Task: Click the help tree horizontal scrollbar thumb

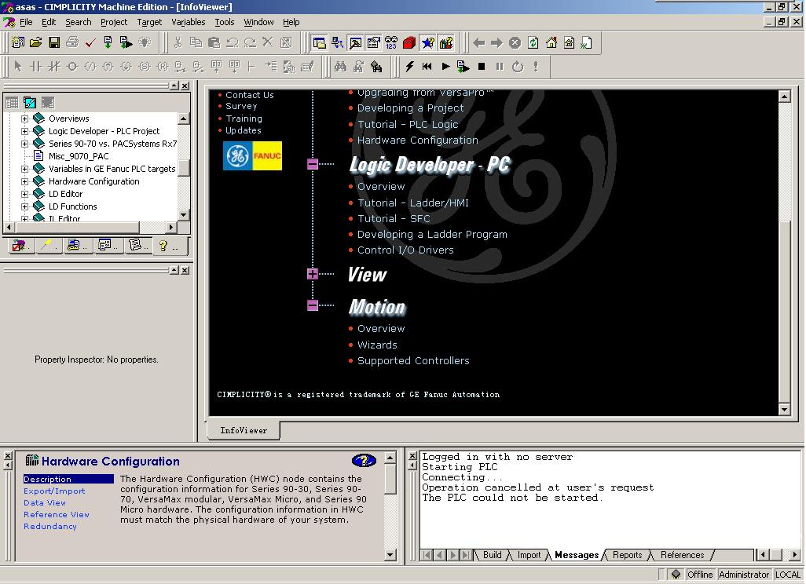Action: (x=76, y=227)
